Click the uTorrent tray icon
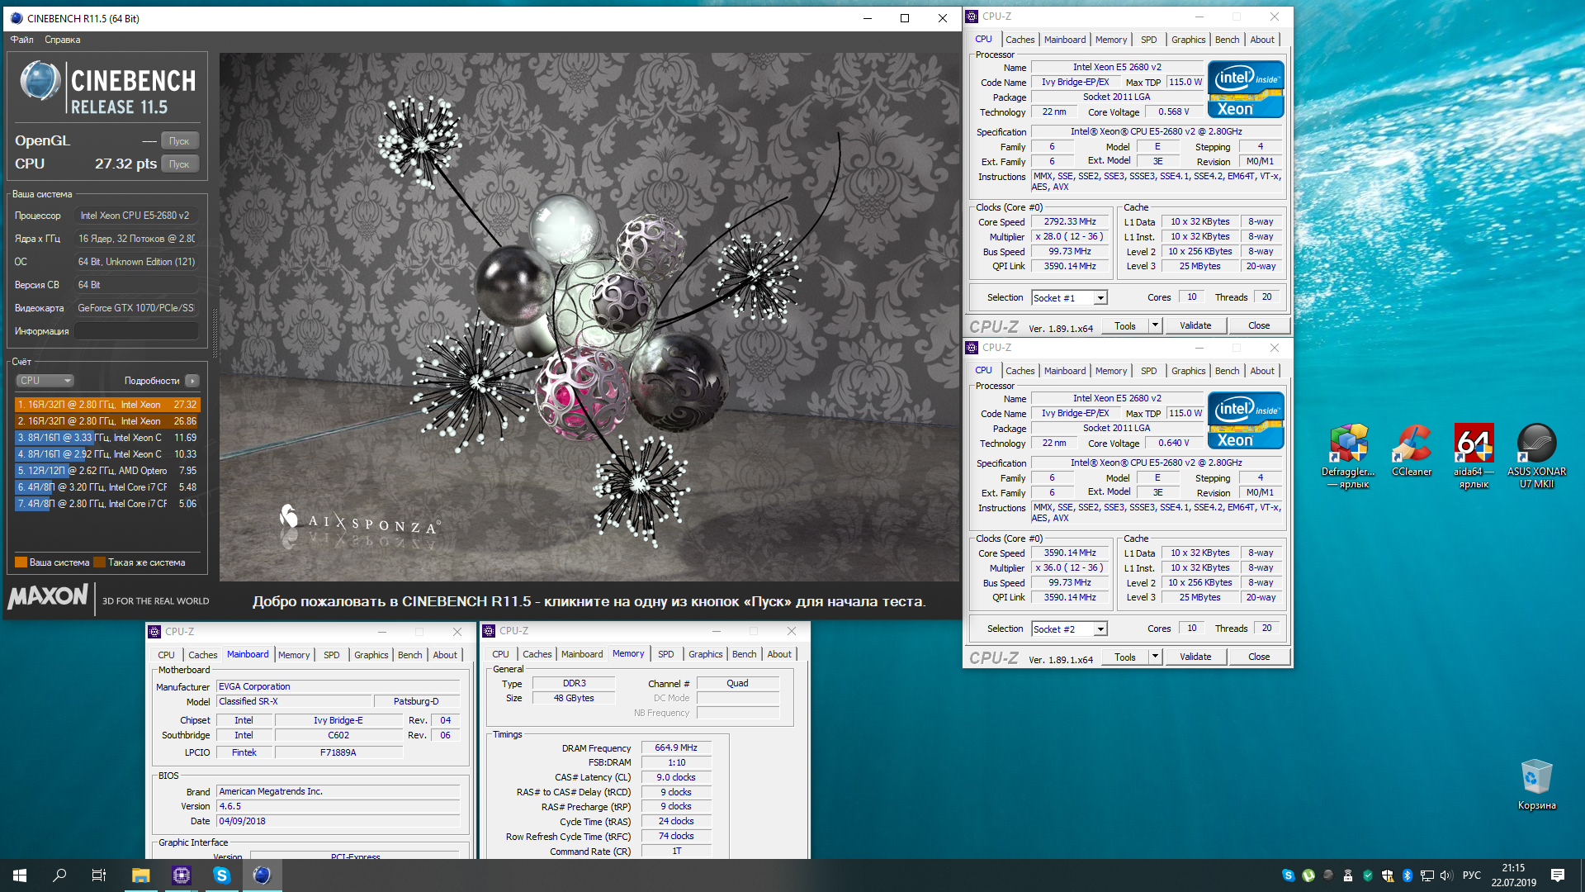This screenshot has width=1585, height=892. (x=1308, y=875)
